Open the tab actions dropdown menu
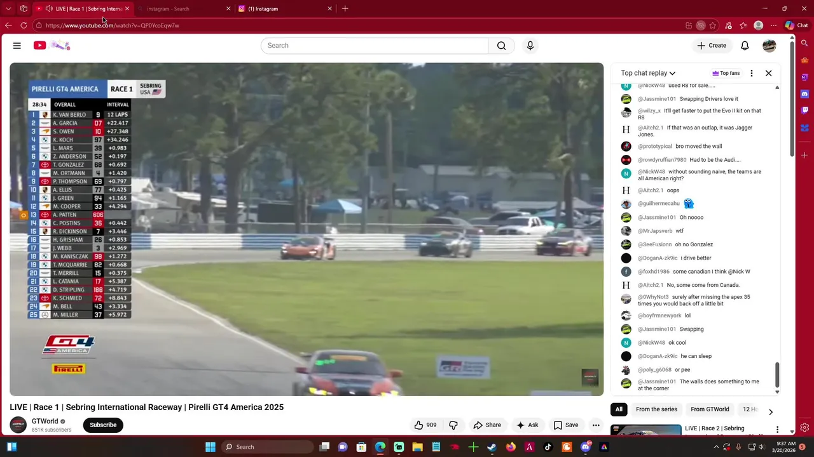 point(8,9)
